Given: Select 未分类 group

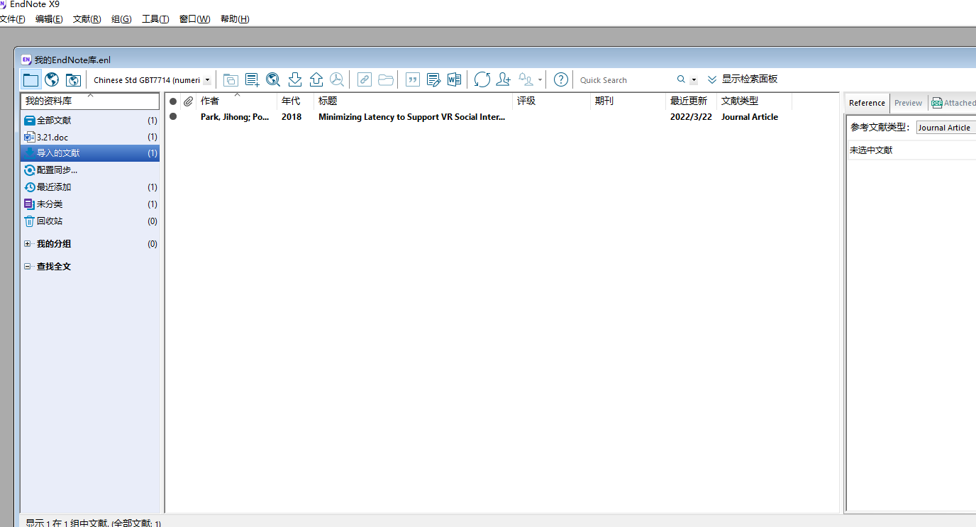Looking at the screenshot, I should (90, 204).
